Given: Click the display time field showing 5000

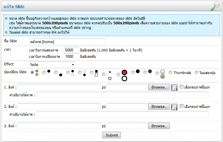Looking at the screenshot, I should click(71, 50).
